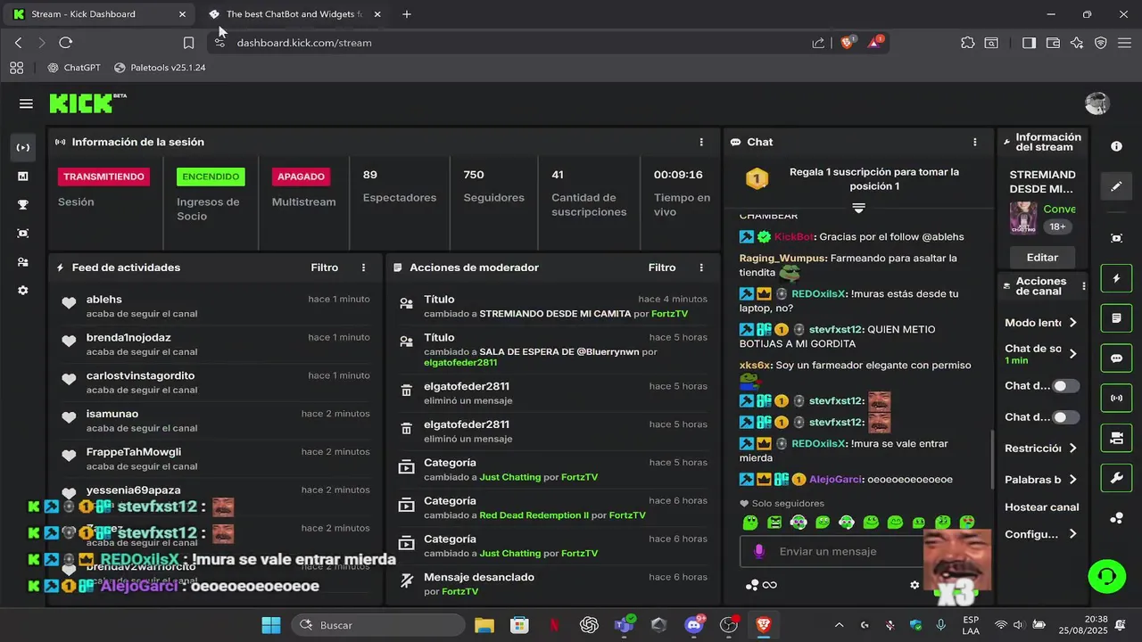Open the trophy achievements icon
The width and height of the screenshot is (1142, 642).
[x=23, y=205]
